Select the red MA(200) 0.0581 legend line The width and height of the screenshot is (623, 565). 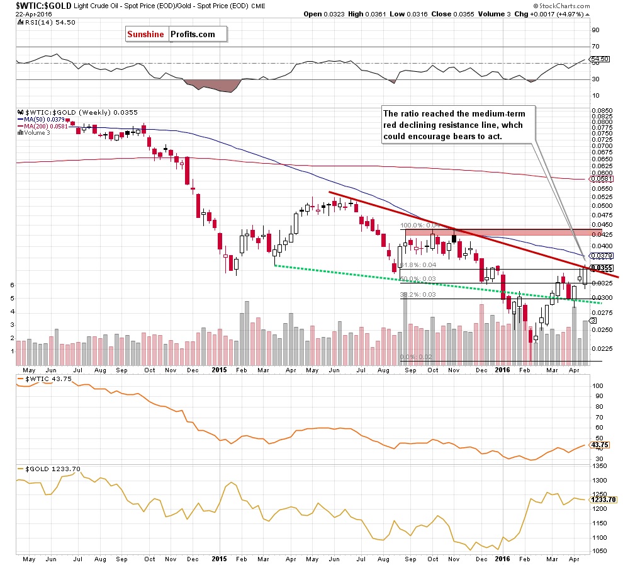43,127
